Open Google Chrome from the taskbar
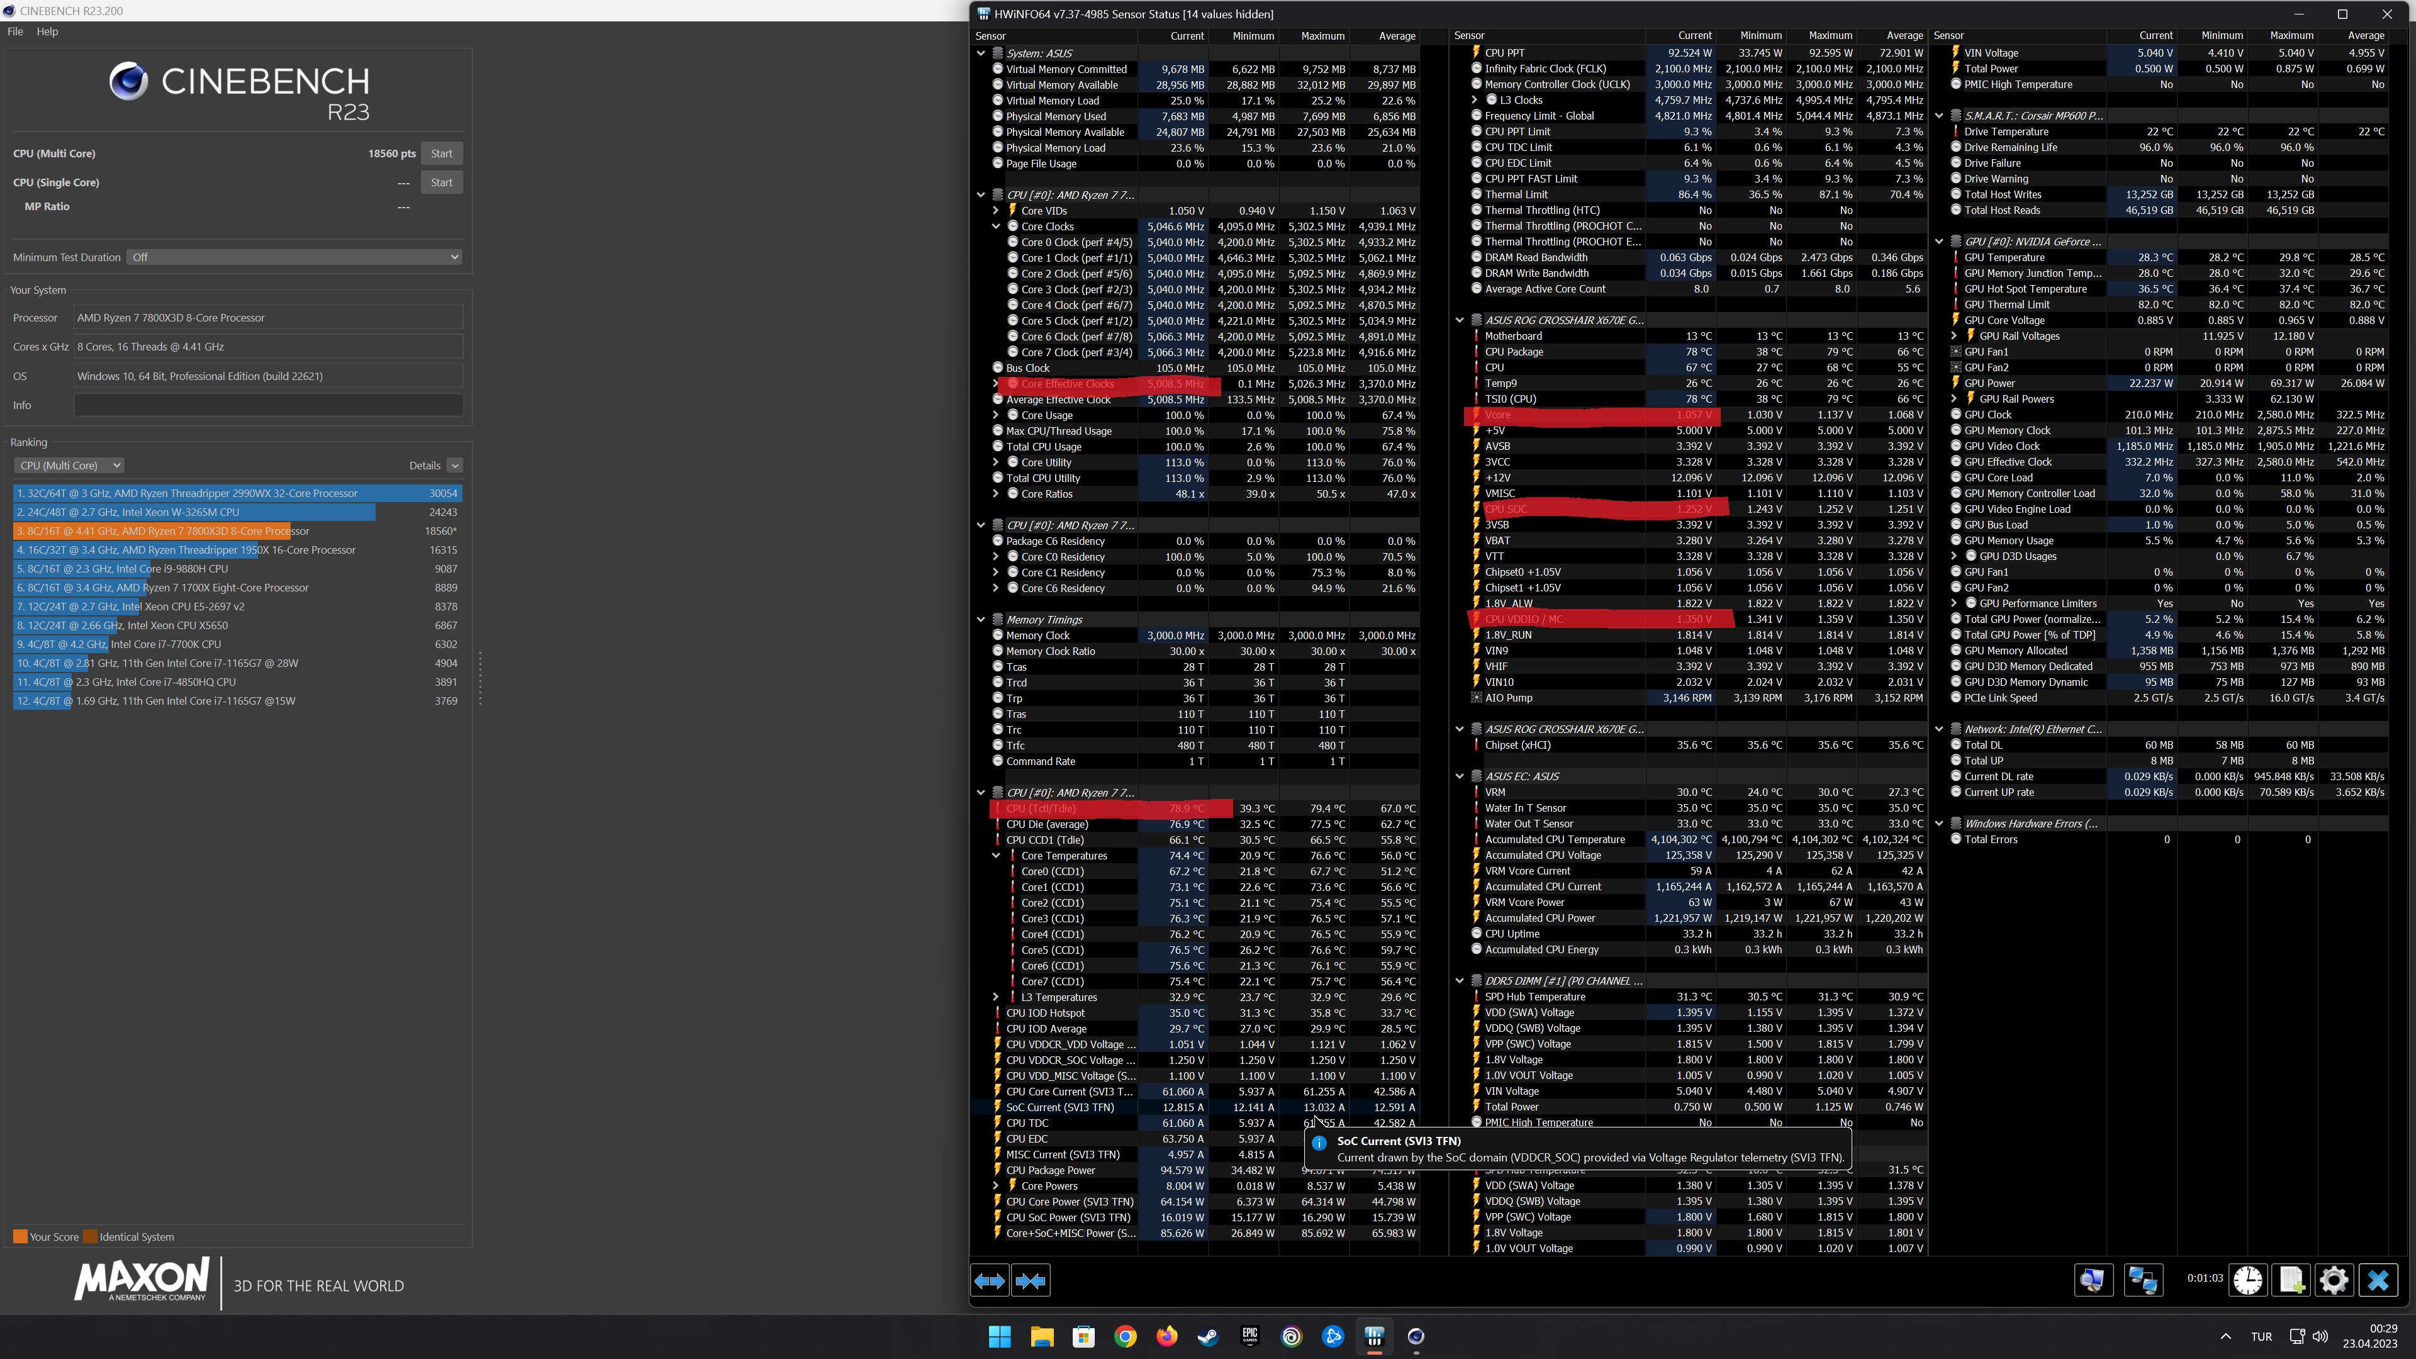Image resolution: width=2416 pixels, height=1359 pixels. pos(1126,1336)
